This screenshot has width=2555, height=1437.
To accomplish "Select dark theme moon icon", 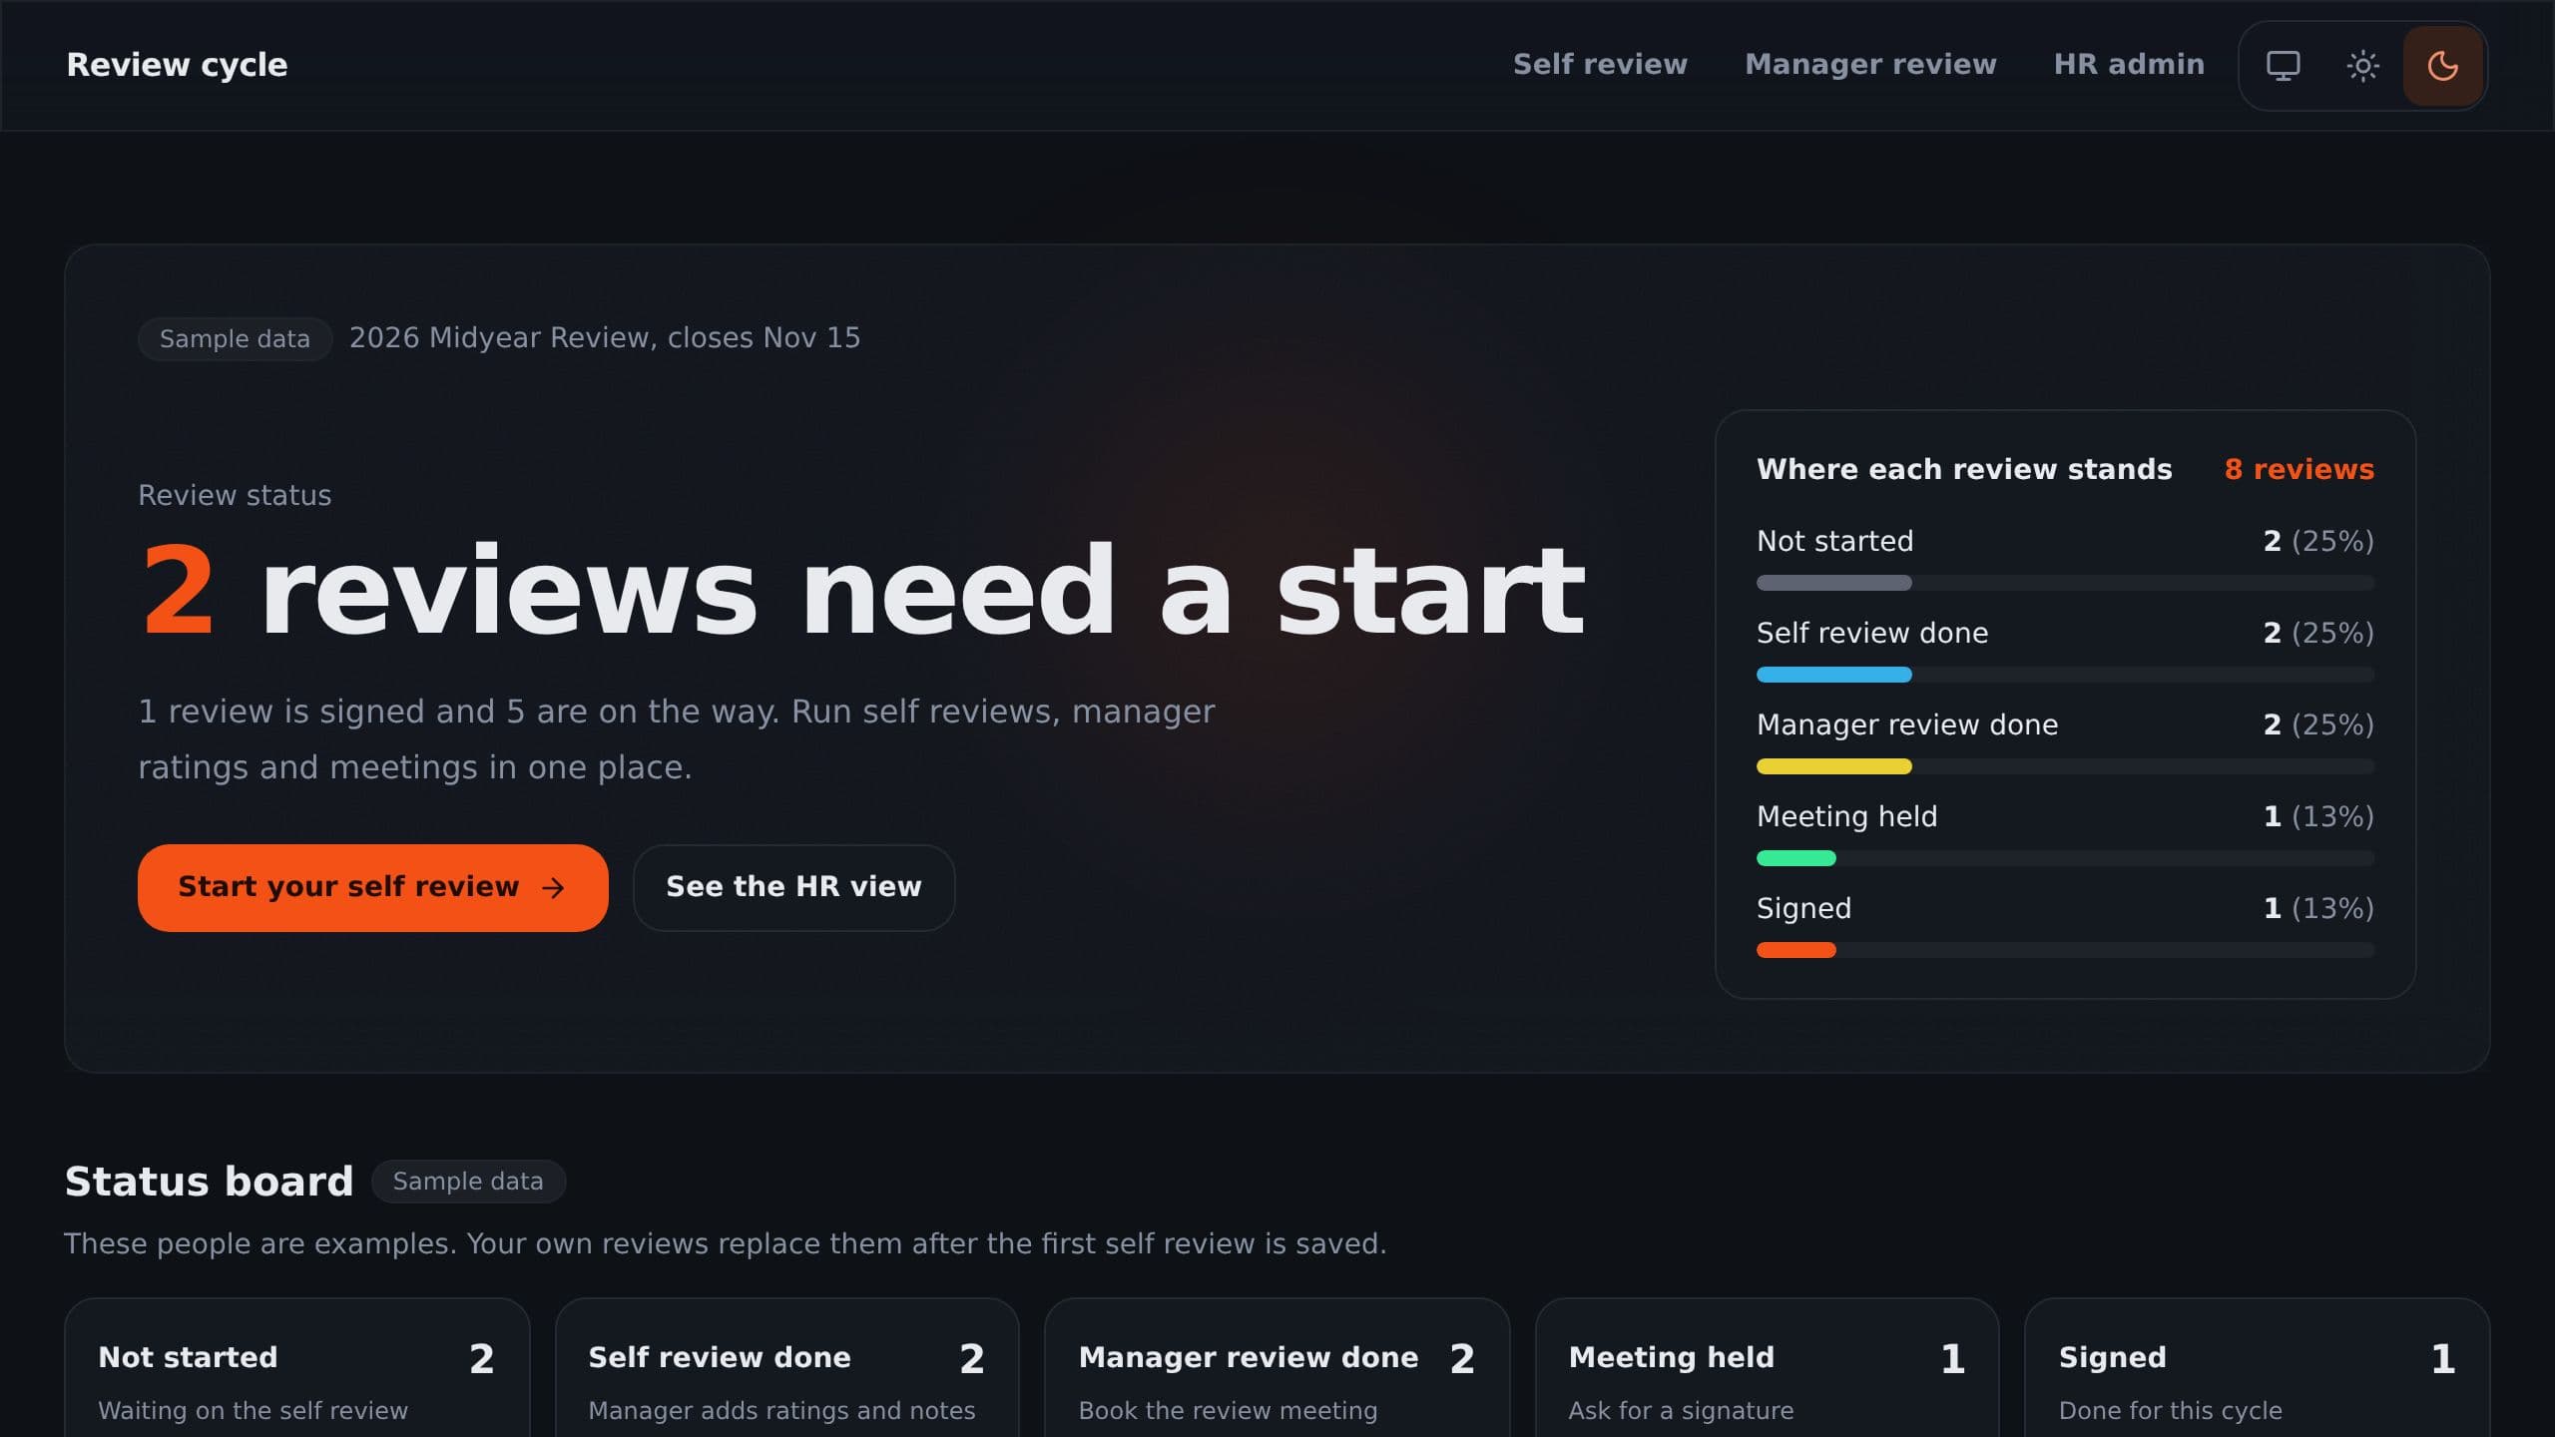I will tap(2442, 66).
